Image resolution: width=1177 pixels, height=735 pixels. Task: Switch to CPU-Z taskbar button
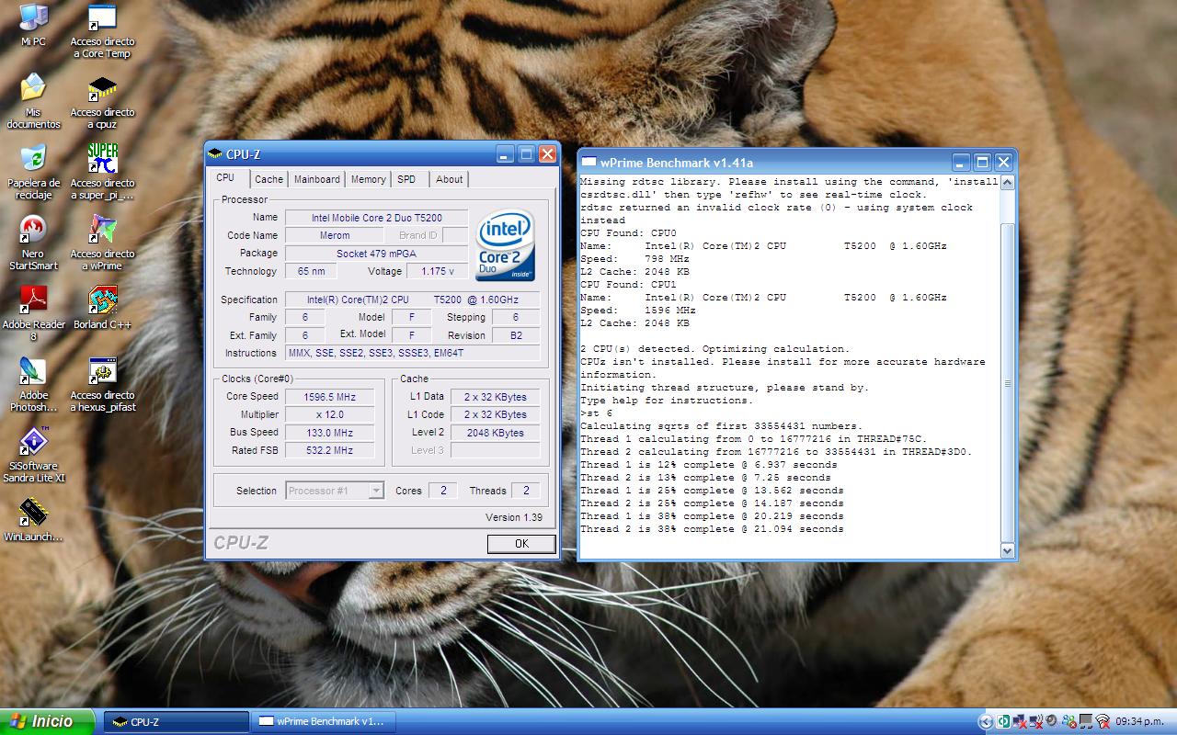176,722
